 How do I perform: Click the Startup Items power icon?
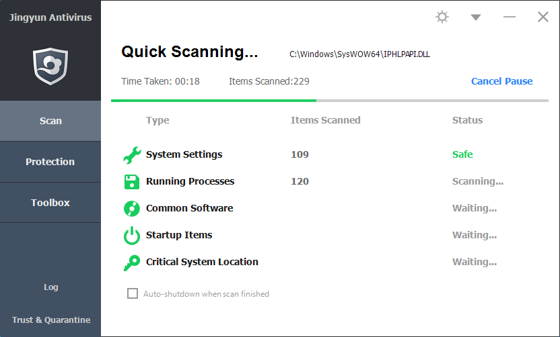click(131, 236)
